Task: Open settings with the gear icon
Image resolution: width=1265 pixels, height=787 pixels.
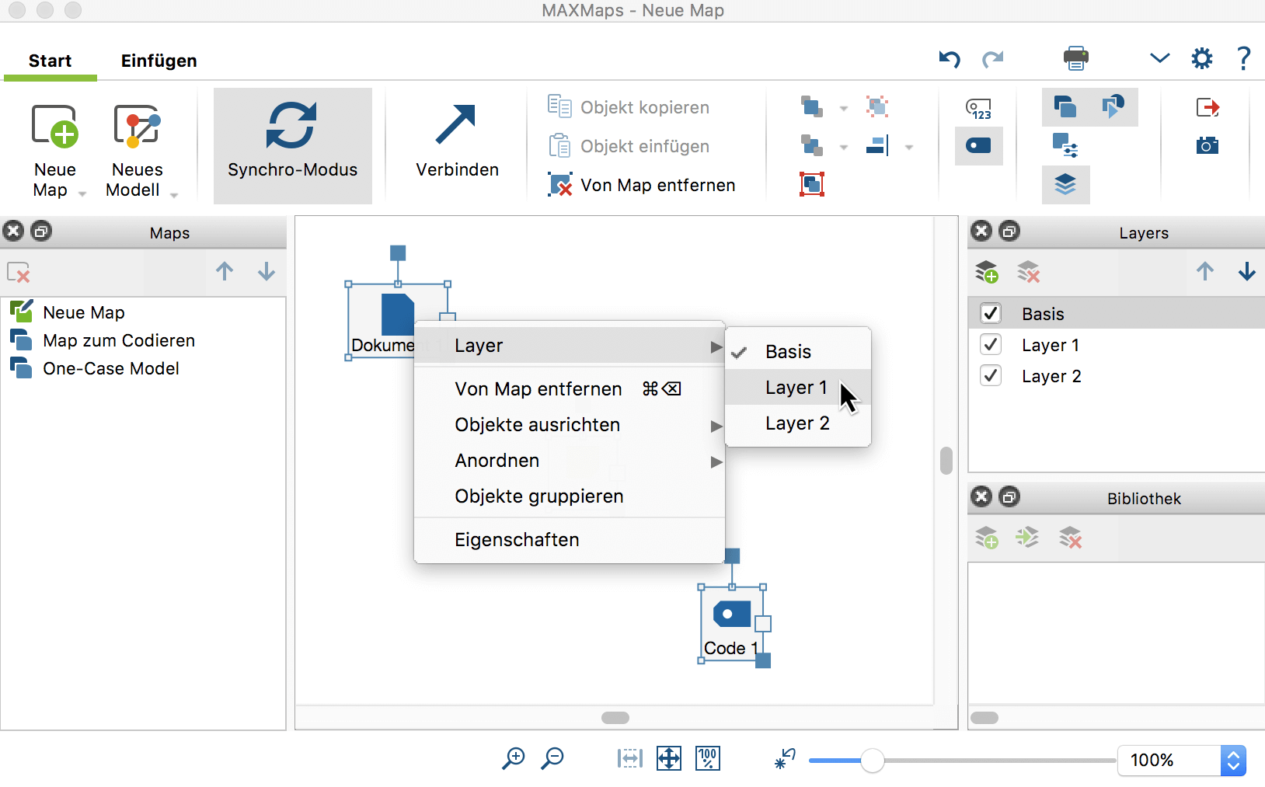Action: tap(1201, 58)
